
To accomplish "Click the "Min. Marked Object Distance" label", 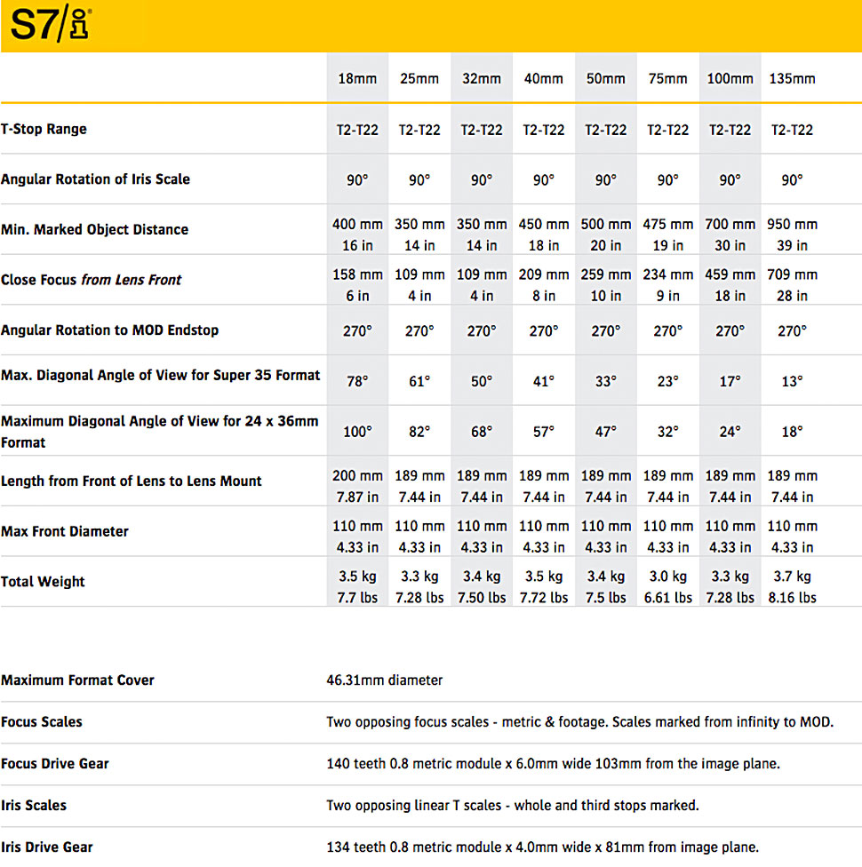I will tap(94, 229).
